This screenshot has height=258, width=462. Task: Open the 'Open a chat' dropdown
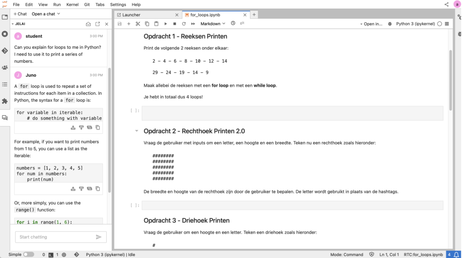click(x=46, y=14)
